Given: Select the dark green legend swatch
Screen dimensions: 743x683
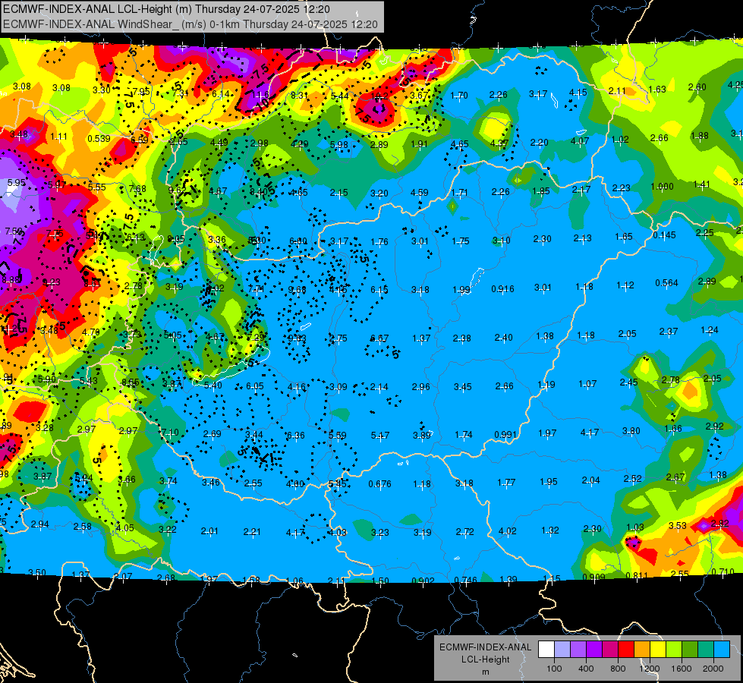Looking at the screenshot, I should point(689,650).
